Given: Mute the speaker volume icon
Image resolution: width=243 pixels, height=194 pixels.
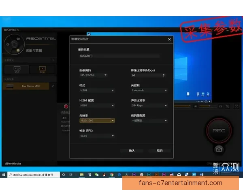Looking at the screenshot, I should click(196, 106).
